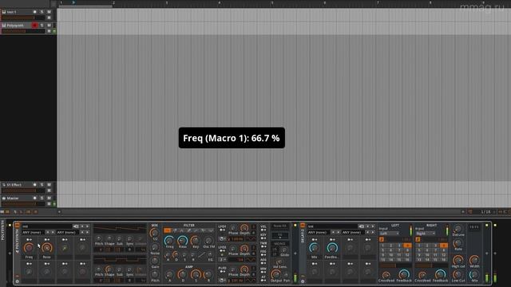Click the Polysynth preset name field
Viewport: 511px width, 287px height.
click(47, 226)
